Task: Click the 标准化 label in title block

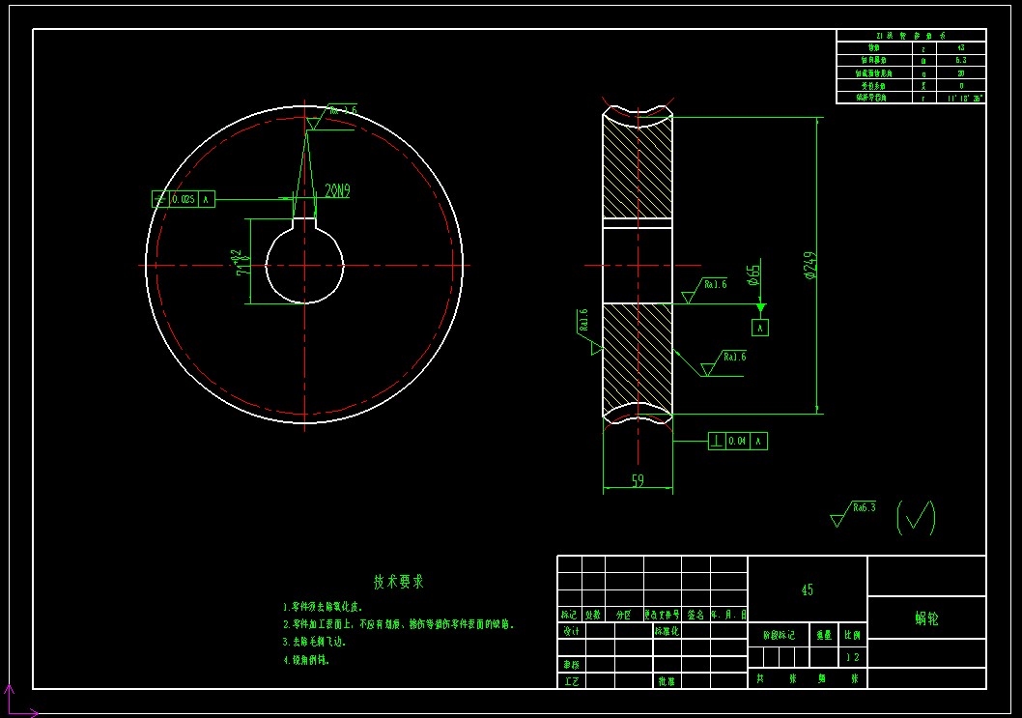Action: tap(667, 631)
